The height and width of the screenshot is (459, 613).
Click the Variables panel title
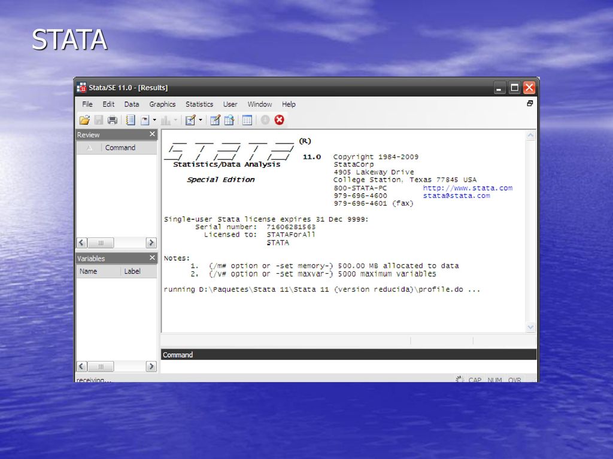coord(91,258)
